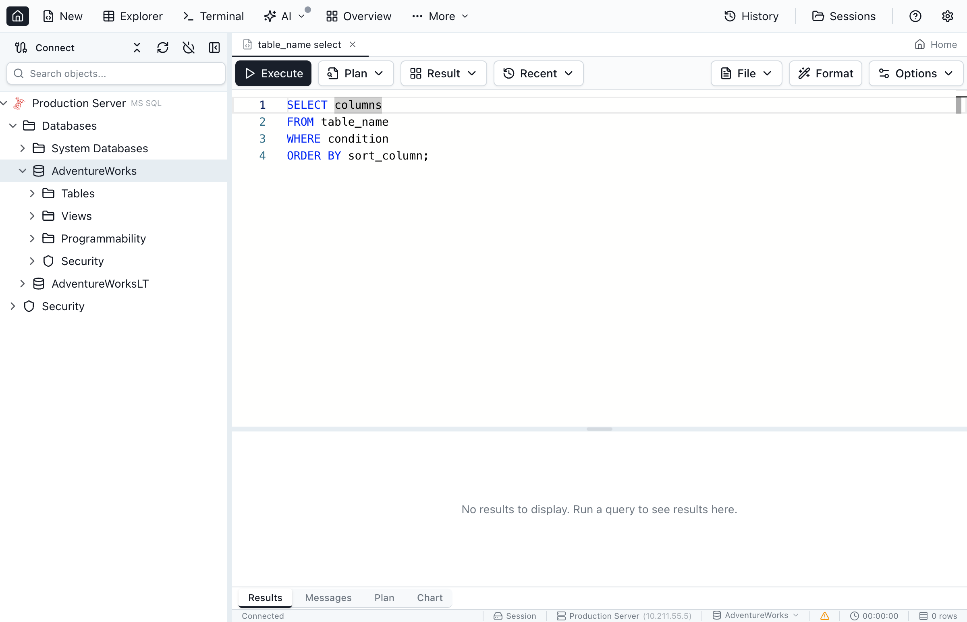Switch to the Messages tab
This screenshot has height=622, width=967.
[328, 597]
